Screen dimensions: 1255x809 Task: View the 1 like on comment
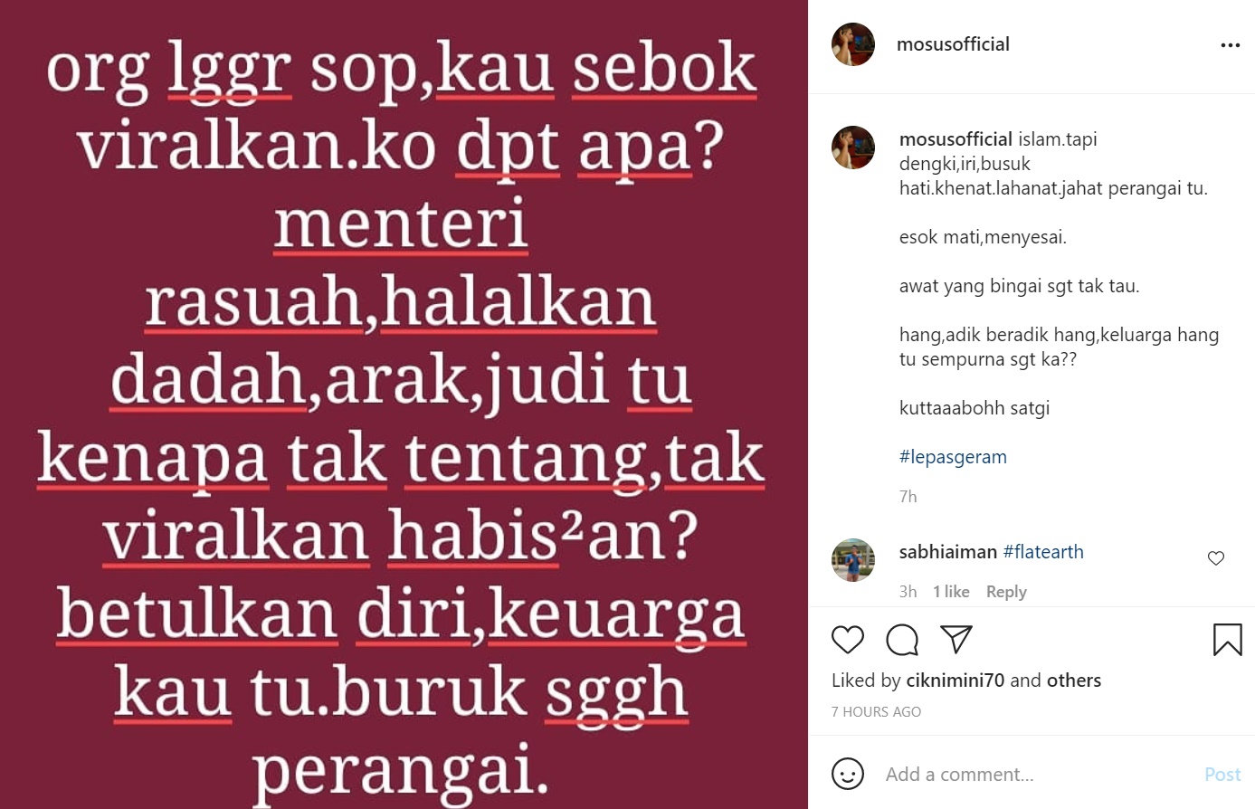point(951,592)
